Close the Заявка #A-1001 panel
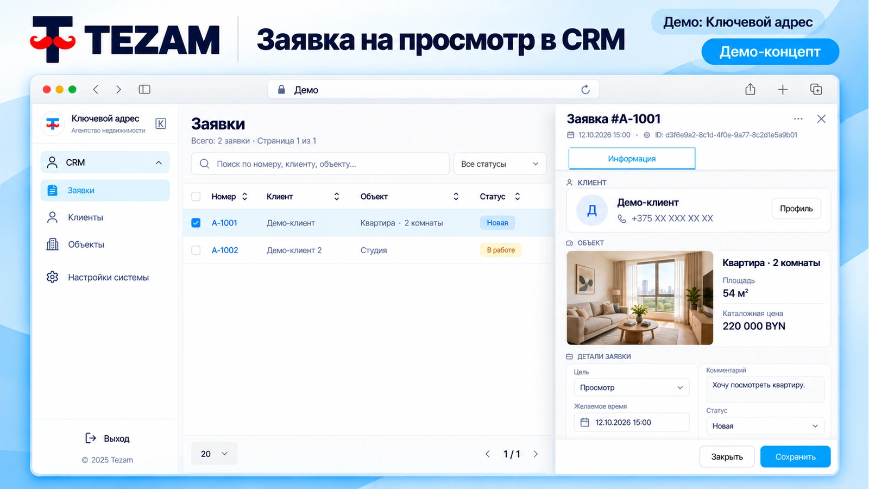The image size is (869, 489). click(821, 119)
